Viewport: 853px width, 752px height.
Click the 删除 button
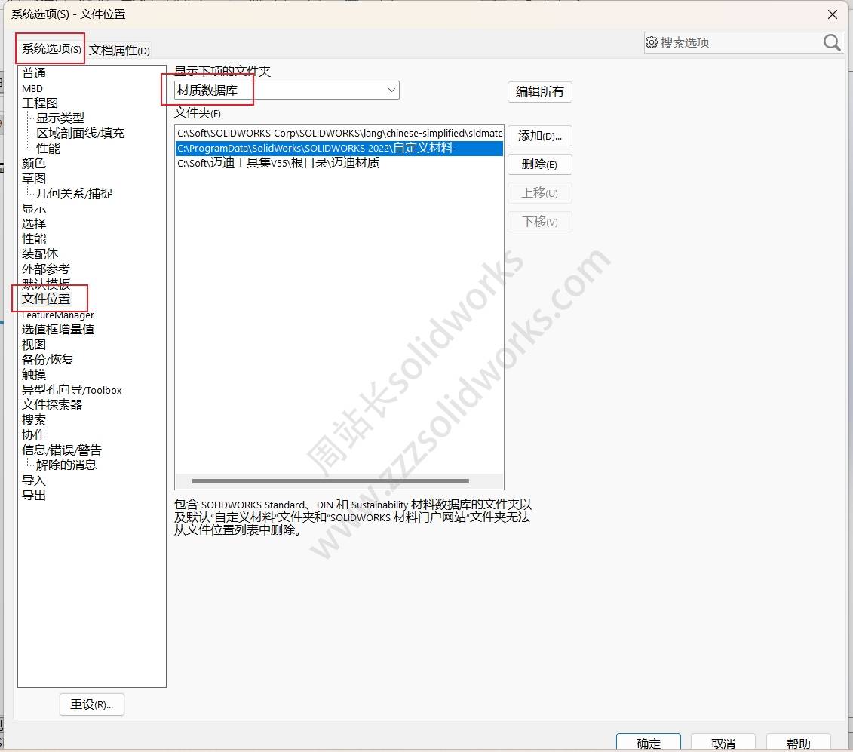click(x=539, y=164)
